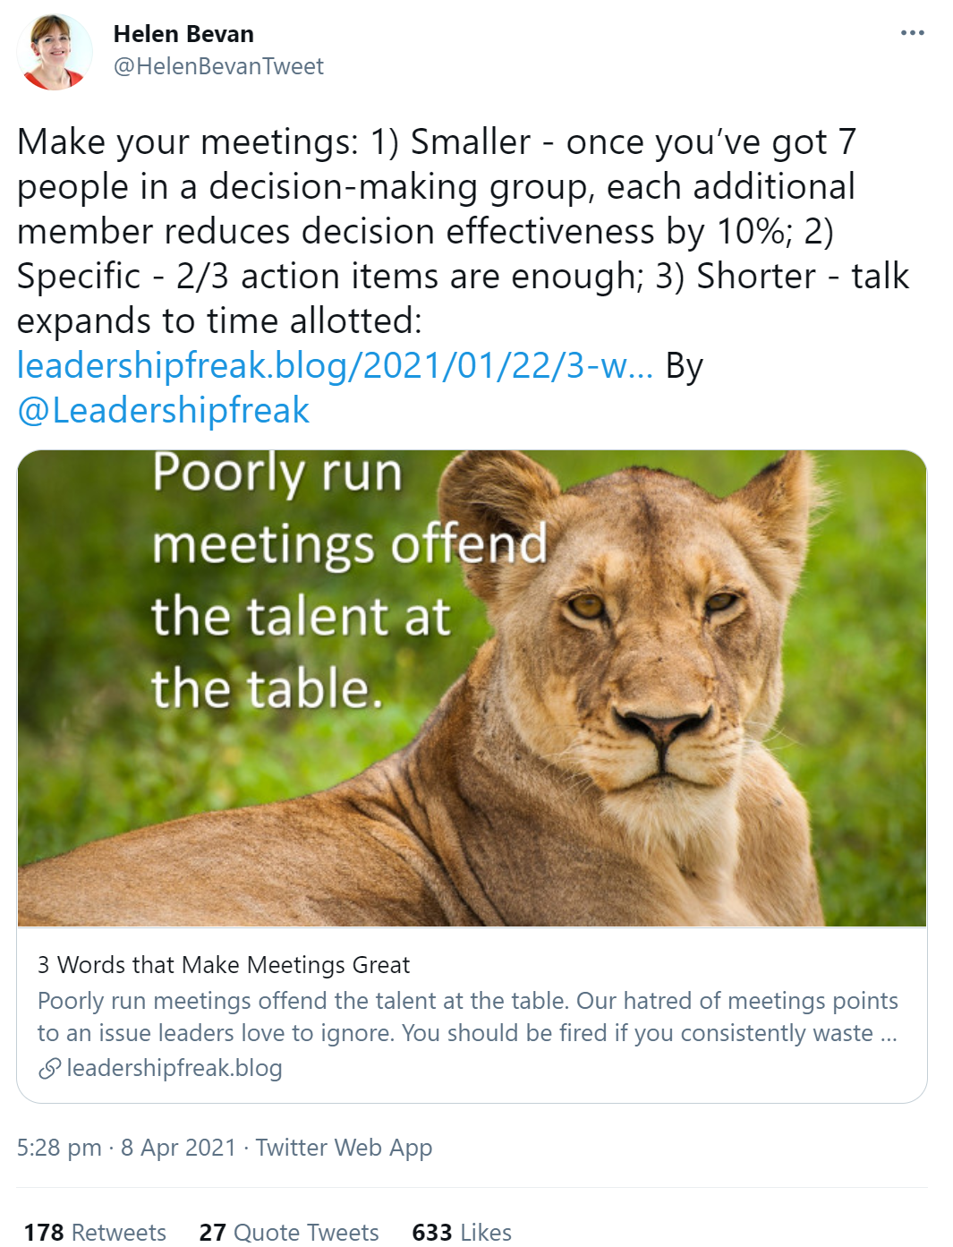Click the link card description text
Viewport: 953px width, 1247px height.
coord(467,1017)
